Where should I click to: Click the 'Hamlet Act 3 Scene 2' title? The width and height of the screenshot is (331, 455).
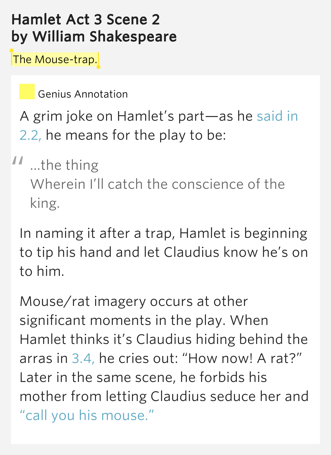click(x=86, y=20)
